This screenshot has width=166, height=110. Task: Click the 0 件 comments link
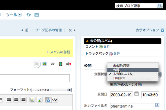pyautogui.click(x=107, y=47)
